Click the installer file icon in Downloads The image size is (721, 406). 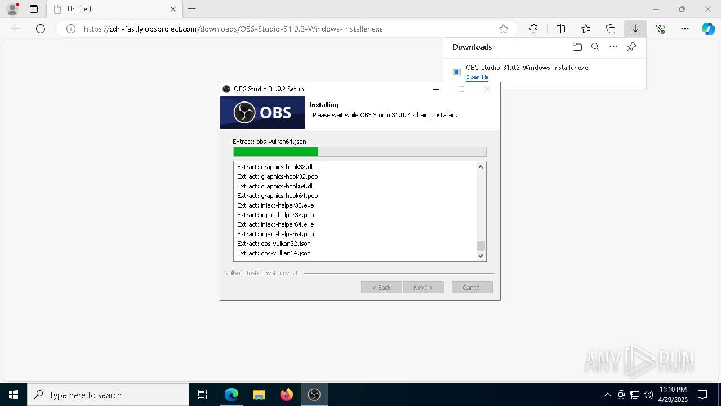[x=457, y=72]
